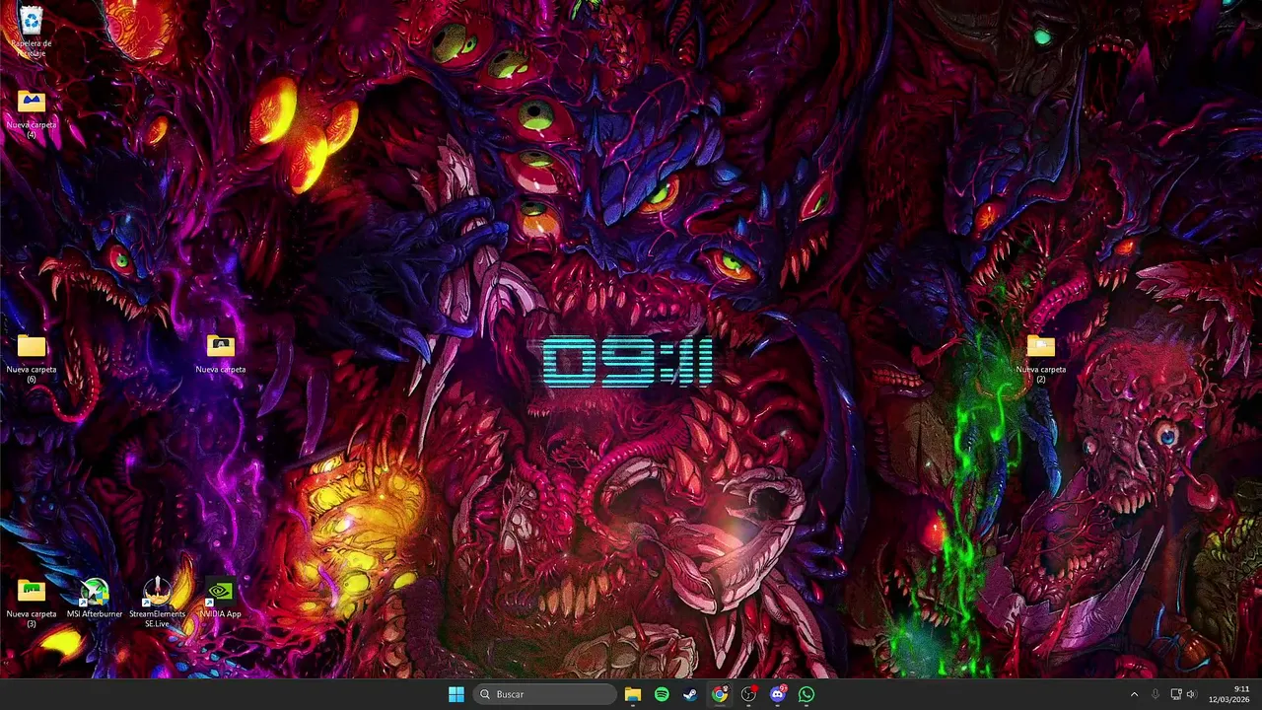Open the Windows Start menu
This screenshot has height=710, width=1262.
pyautogui.click(x=456, y=694)
